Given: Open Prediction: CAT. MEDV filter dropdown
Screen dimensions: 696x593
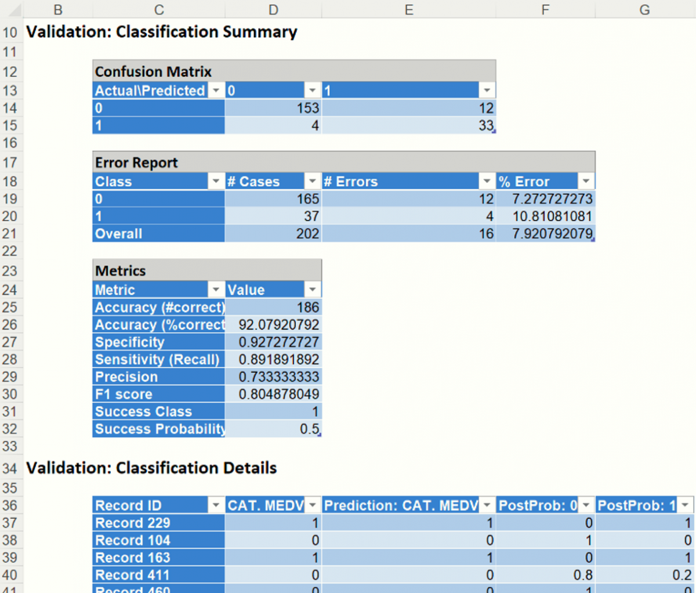Looking at the screenshot, I should 487,505.
